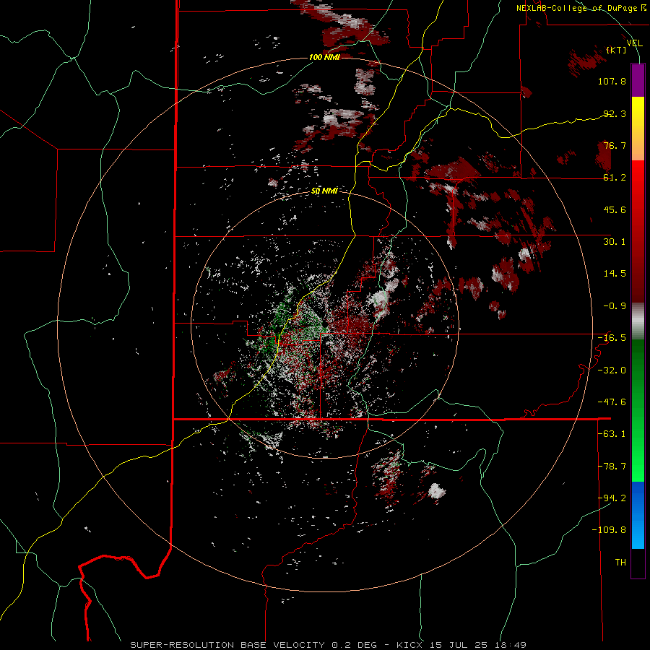Pick the purple segment of the velocity scale
The width and height of the screenshot is (650, 650).
pyautogui.click(x=638, y=80)
